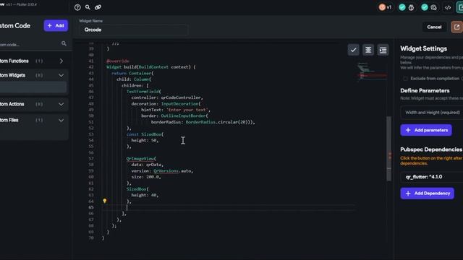Click the green check beside the bug icon
The height and width of the screenshot is (260, 463).
click(402, 7)
